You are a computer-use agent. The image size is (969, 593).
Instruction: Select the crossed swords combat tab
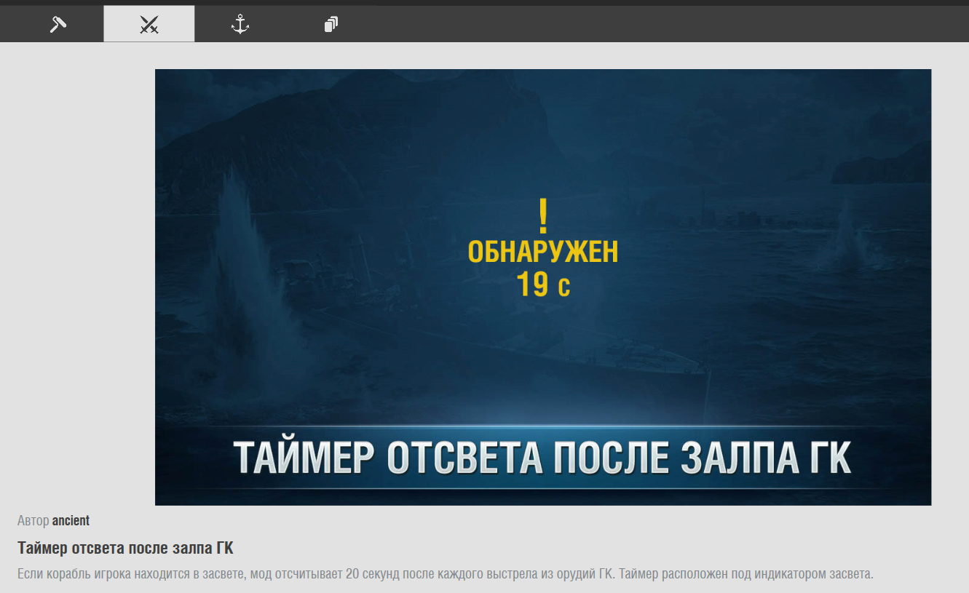[x=149, y=25]
